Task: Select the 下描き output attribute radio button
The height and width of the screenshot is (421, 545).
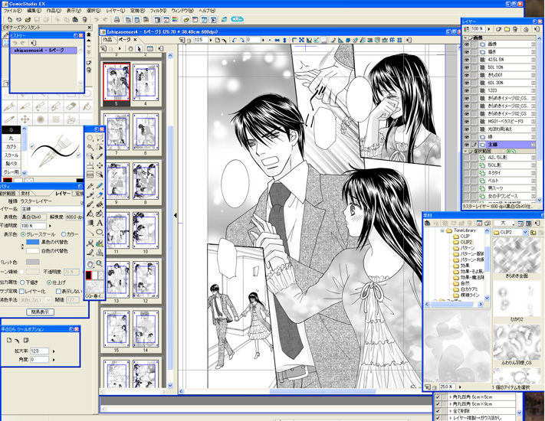Action: point(23,282)
